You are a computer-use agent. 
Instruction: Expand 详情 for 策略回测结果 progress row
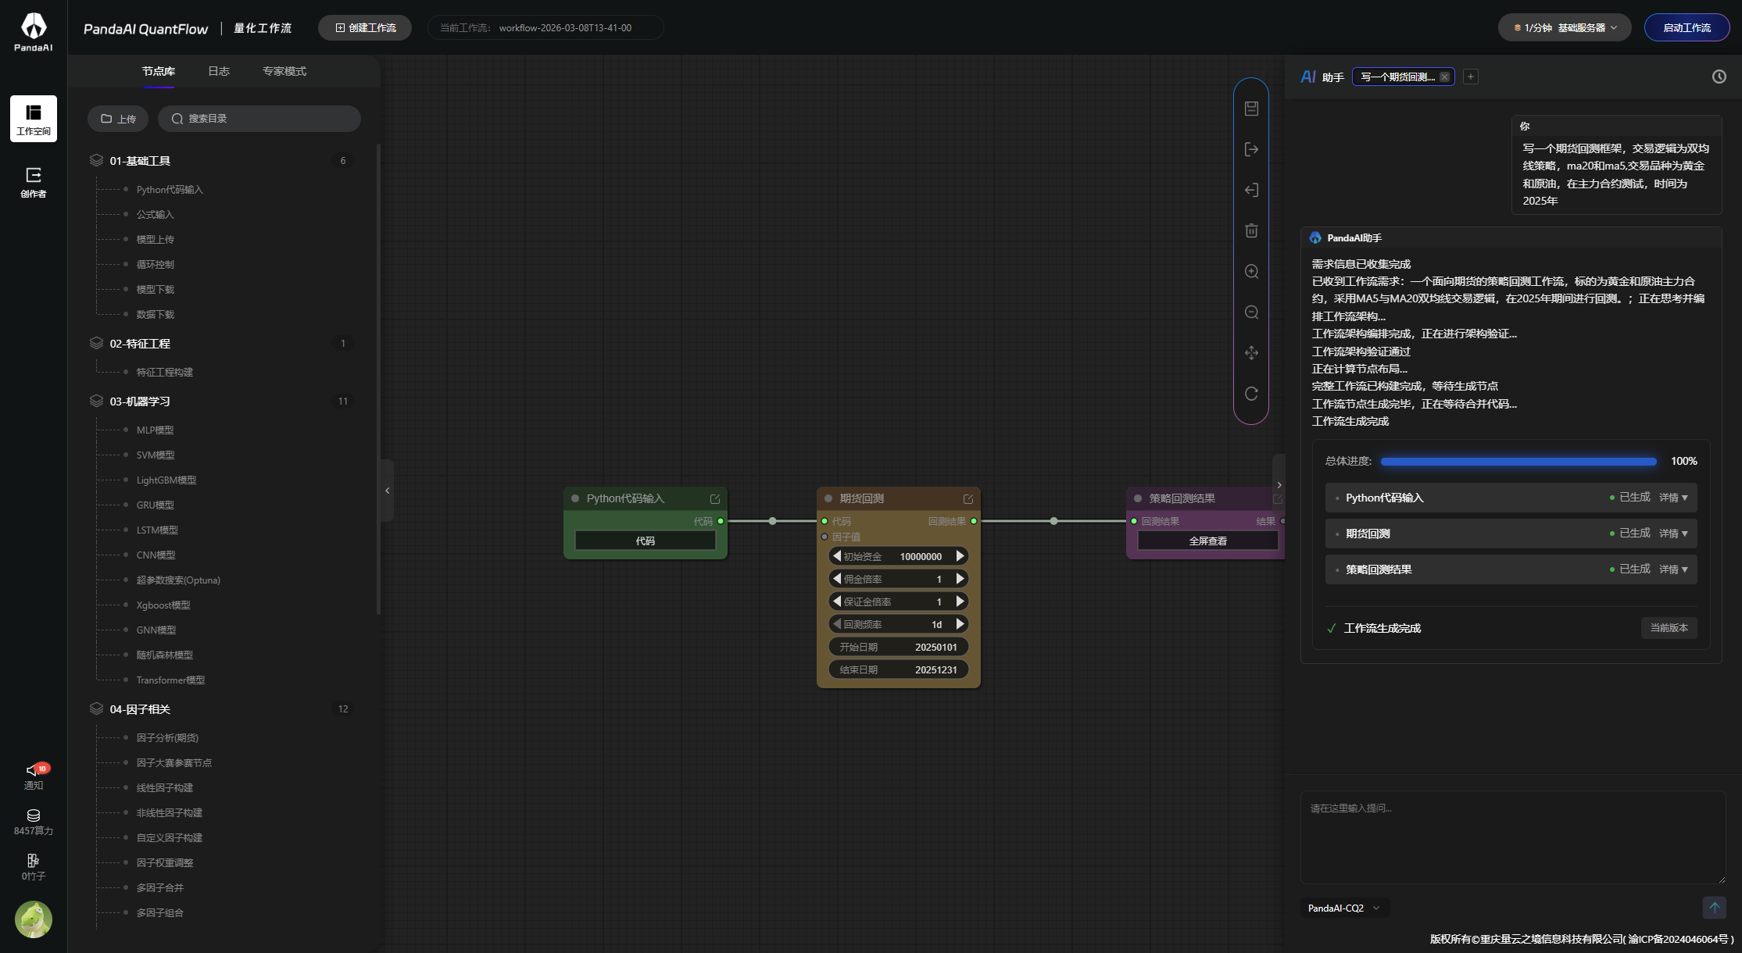(x=1673, y=569)
